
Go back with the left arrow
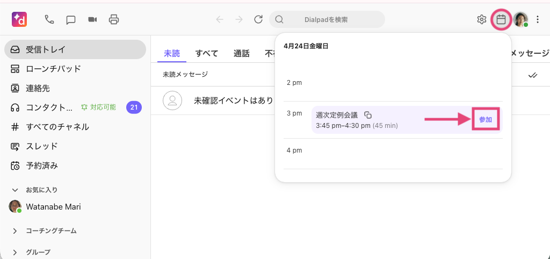pyautogui.click(x=220, y=19)
